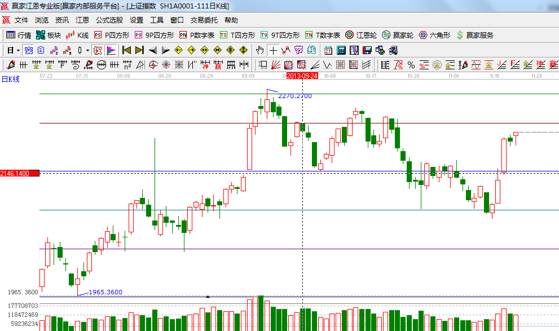Open the 江恩 menu
The width and height of the screenshot is (559, 331).
82,20
